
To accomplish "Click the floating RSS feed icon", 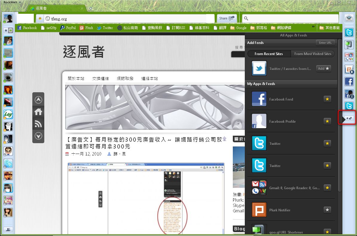I will (38, 124).
